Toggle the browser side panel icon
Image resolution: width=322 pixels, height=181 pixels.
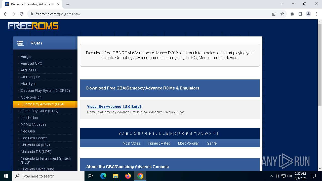300,14
